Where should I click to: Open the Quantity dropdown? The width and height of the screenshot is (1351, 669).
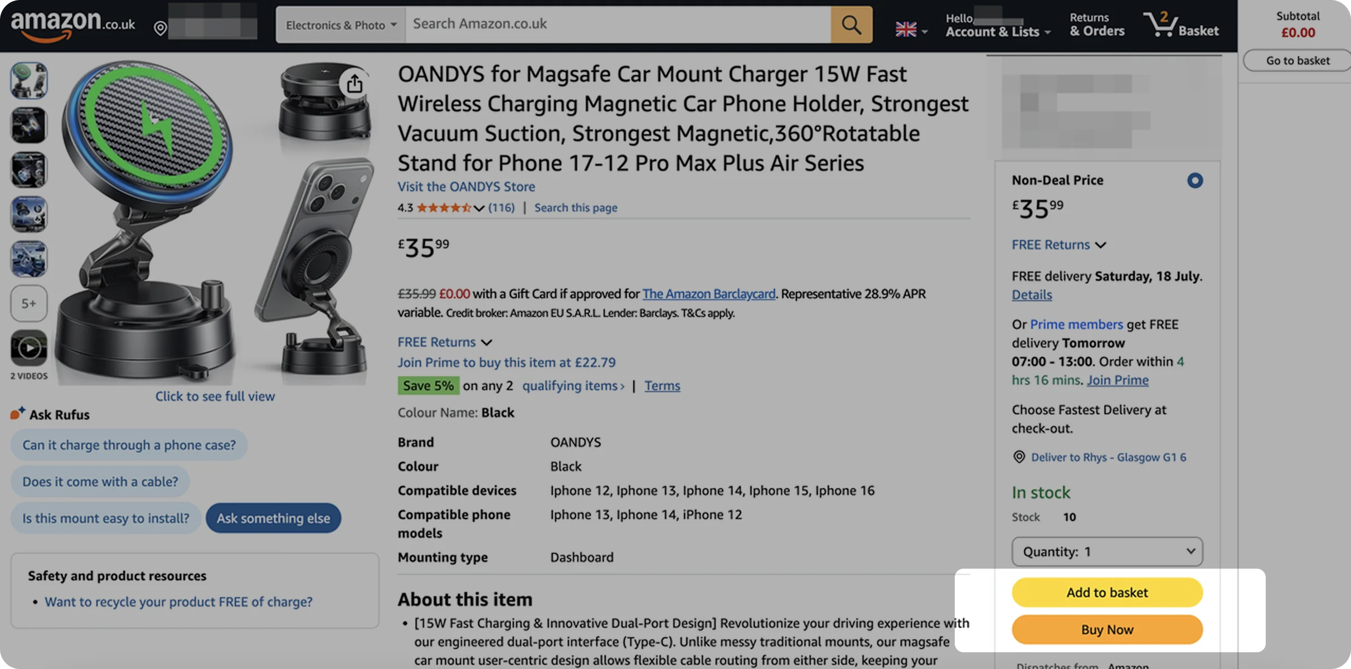1107,551
